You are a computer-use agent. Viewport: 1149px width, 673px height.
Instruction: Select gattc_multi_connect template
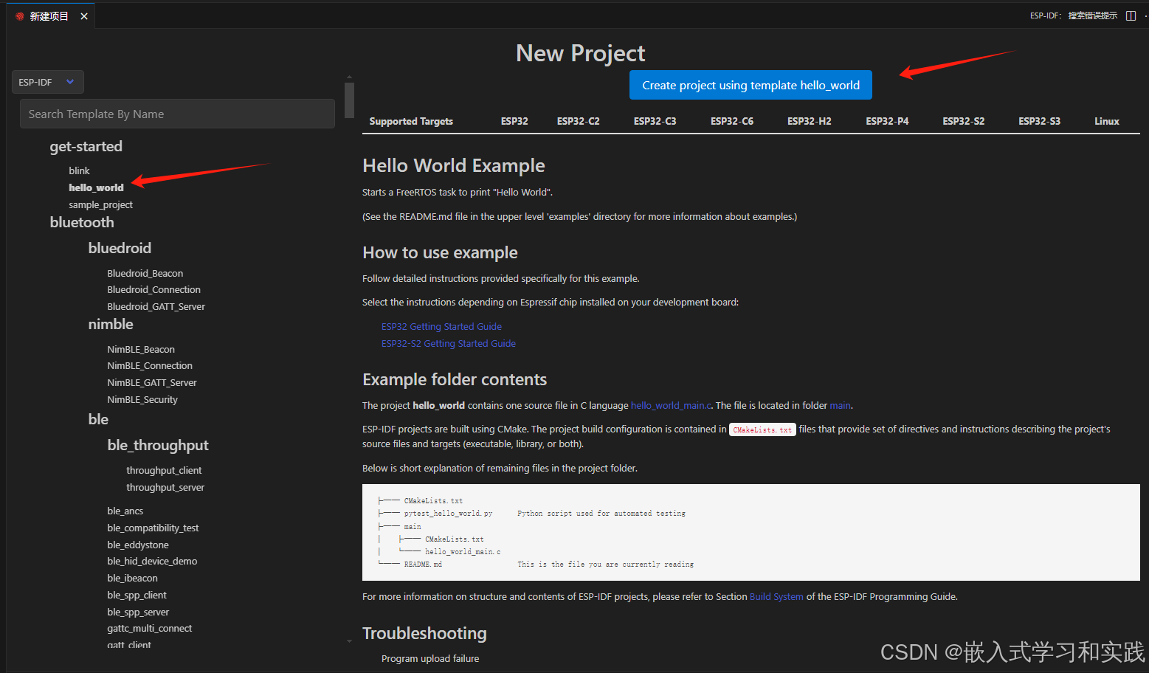click(149, 628)
